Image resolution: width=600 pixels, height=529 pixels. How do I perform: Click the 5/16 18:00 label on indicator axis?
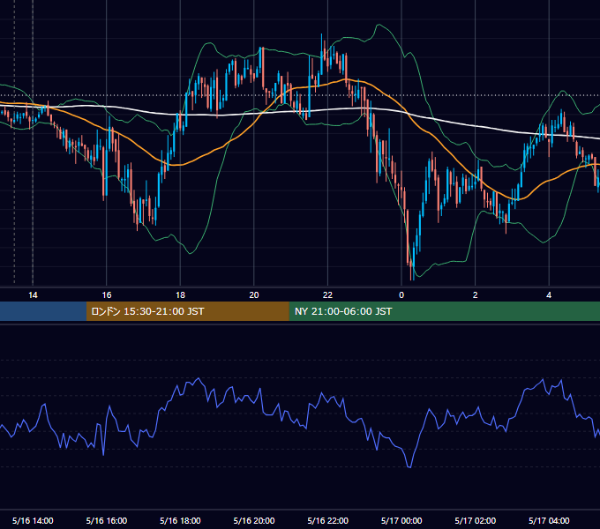tap(180, 520)
